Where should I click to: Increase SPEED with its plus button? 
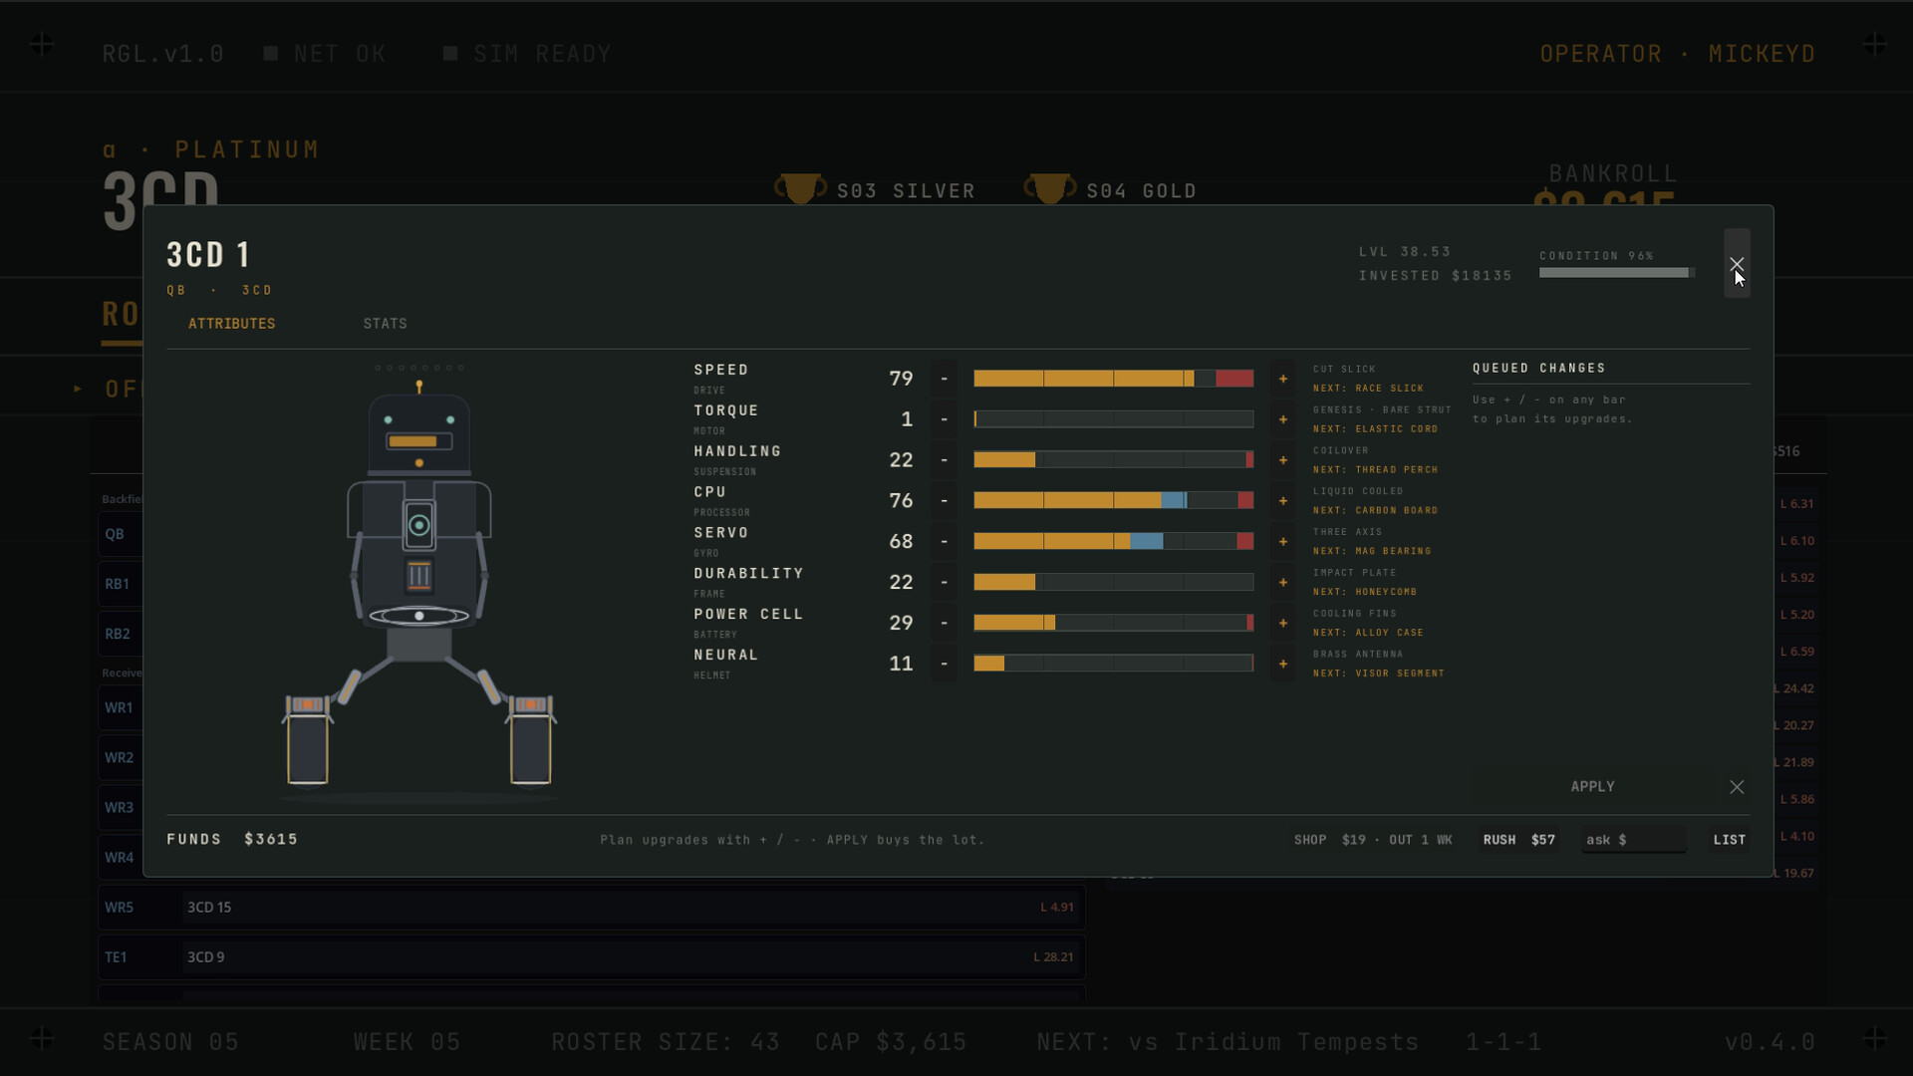[x=1283, y=379]
